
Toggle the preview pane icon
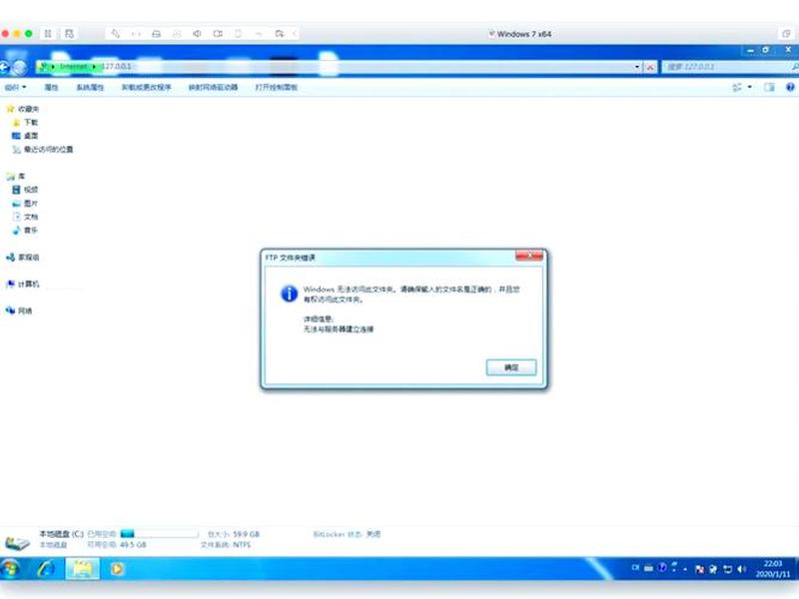pos(769,87)
